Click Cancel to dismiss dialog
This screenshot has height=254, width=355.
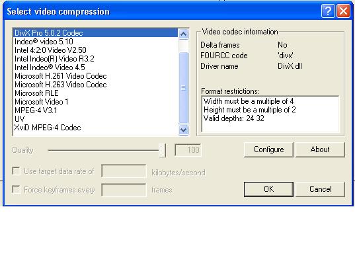(x=320, y=189)
